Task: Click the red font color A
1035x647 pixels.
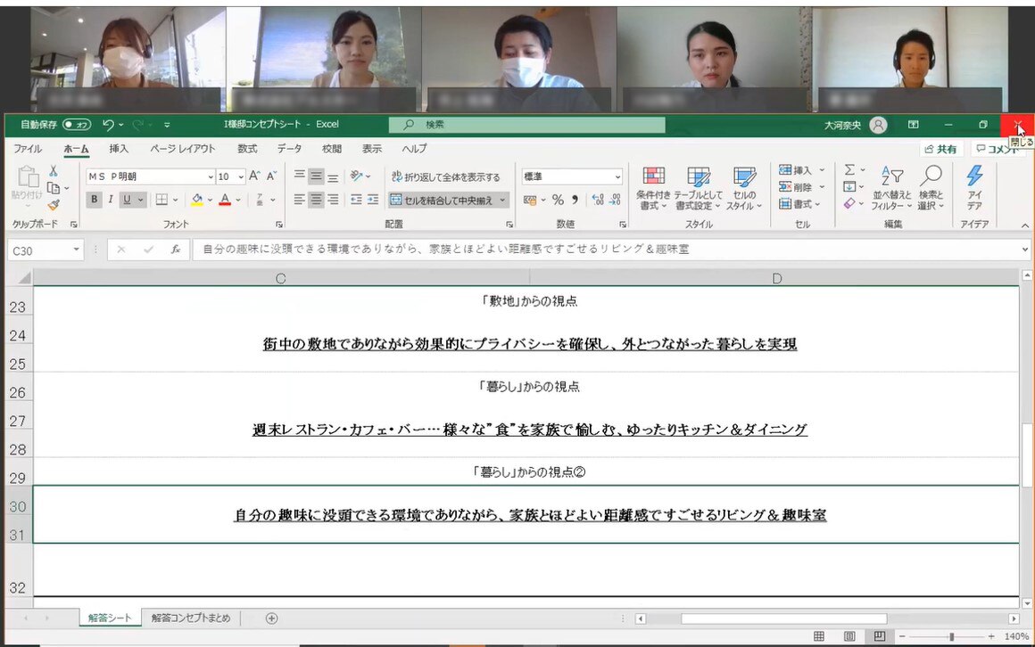Action: tap(225, 200)
